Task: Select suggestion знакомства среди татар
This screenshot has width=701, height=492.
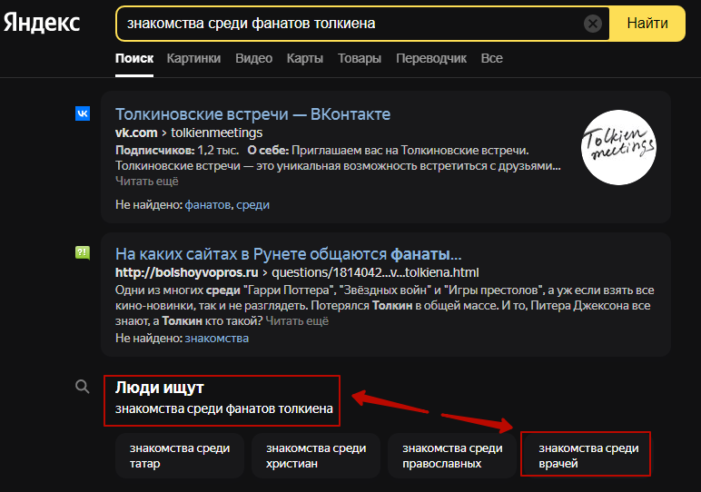Action: coord(180,456)
